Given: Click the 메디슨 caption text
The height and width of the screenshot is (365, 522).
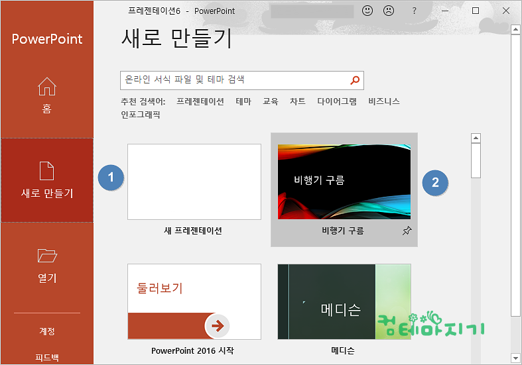Looking at the screenshot, I should [x=343, y=350].
